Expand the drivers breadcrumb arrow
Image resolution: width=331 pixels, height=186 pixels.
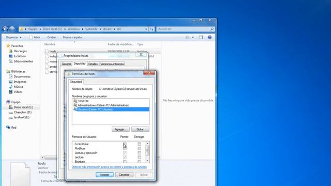(114, 29)
